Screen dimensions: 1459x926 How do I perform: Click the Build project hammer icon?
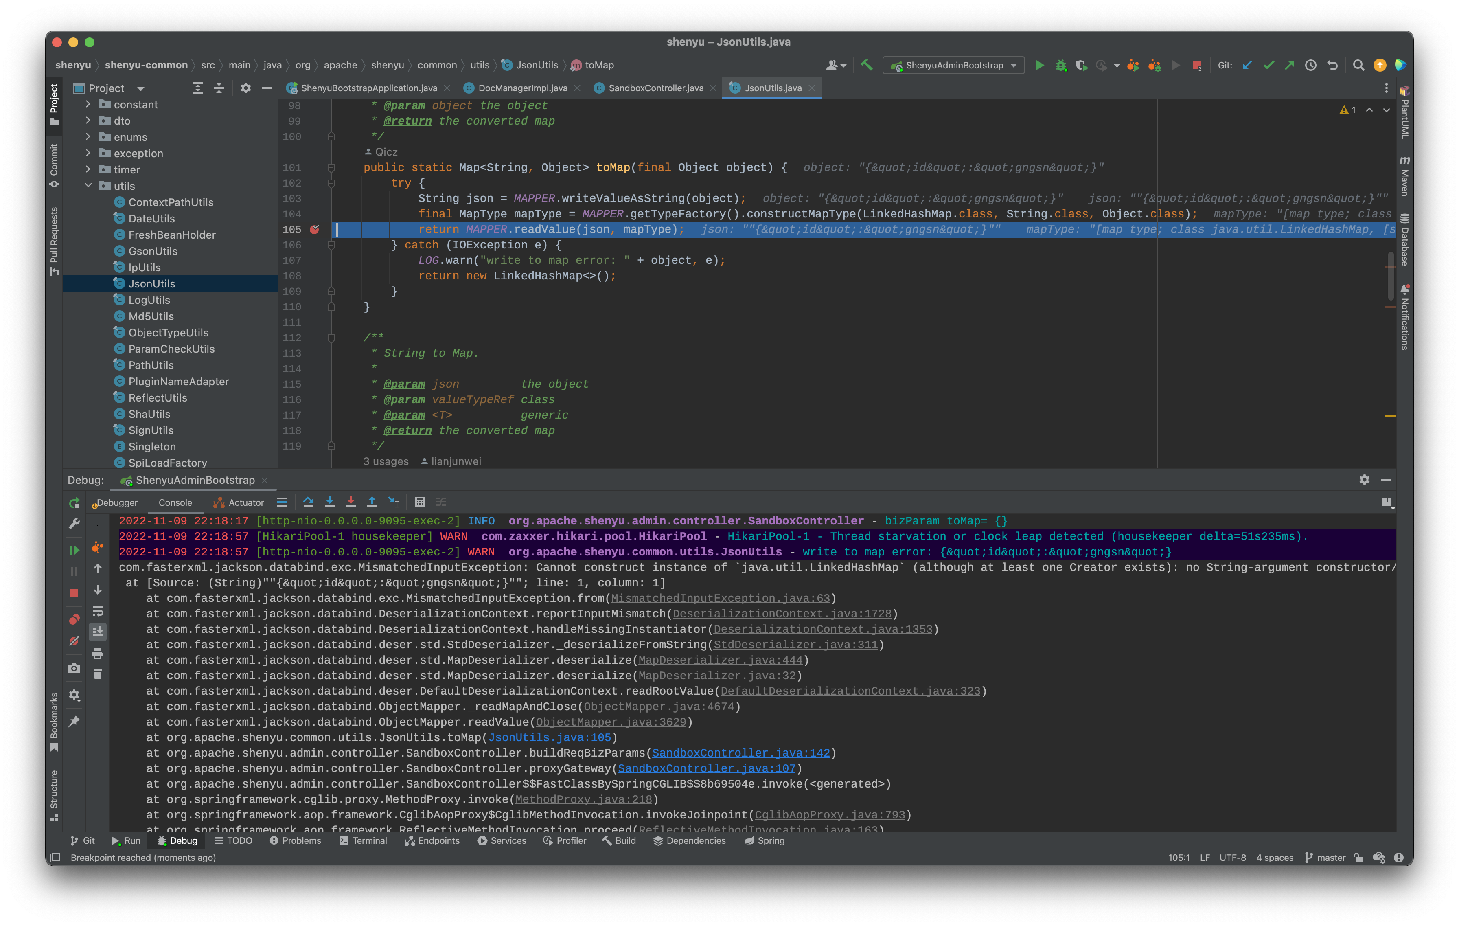coord(866,65)
